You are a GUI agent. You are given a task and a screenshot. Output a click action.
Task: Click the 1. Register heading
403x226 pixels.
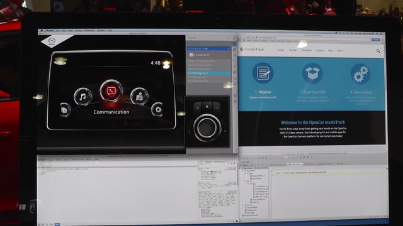(x=263, y=92)
